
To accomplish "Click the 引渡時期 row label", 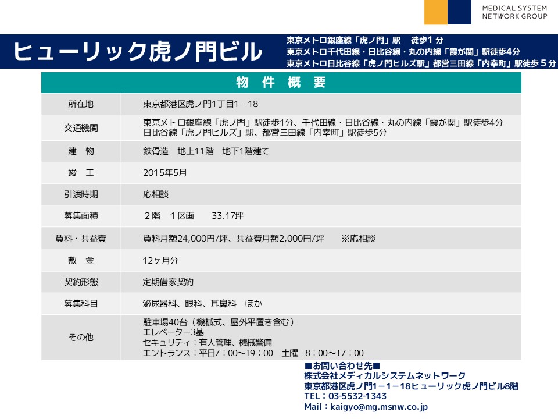I will tap(81, 194).
